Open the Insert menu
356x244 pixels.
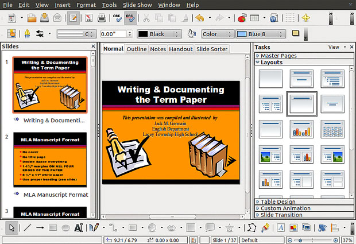tap(63, 5)
